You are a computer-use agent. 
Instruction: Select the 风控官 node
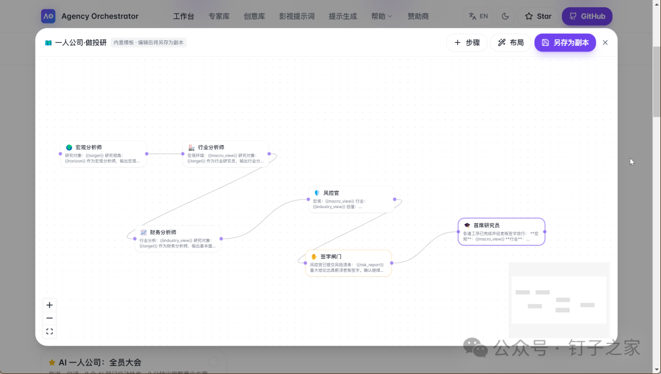pos(351,200)
